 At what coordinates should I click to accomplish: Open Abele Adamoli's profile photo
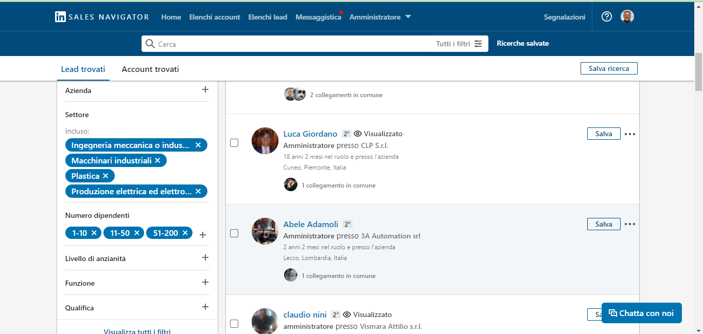point(265,231)
